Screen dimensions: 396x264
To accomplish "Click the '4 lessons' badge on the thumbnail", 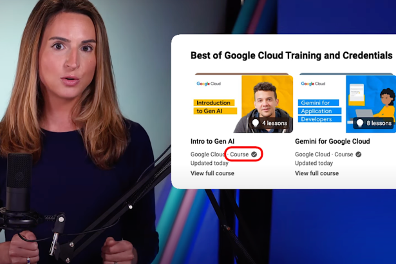I will (270, 123).
